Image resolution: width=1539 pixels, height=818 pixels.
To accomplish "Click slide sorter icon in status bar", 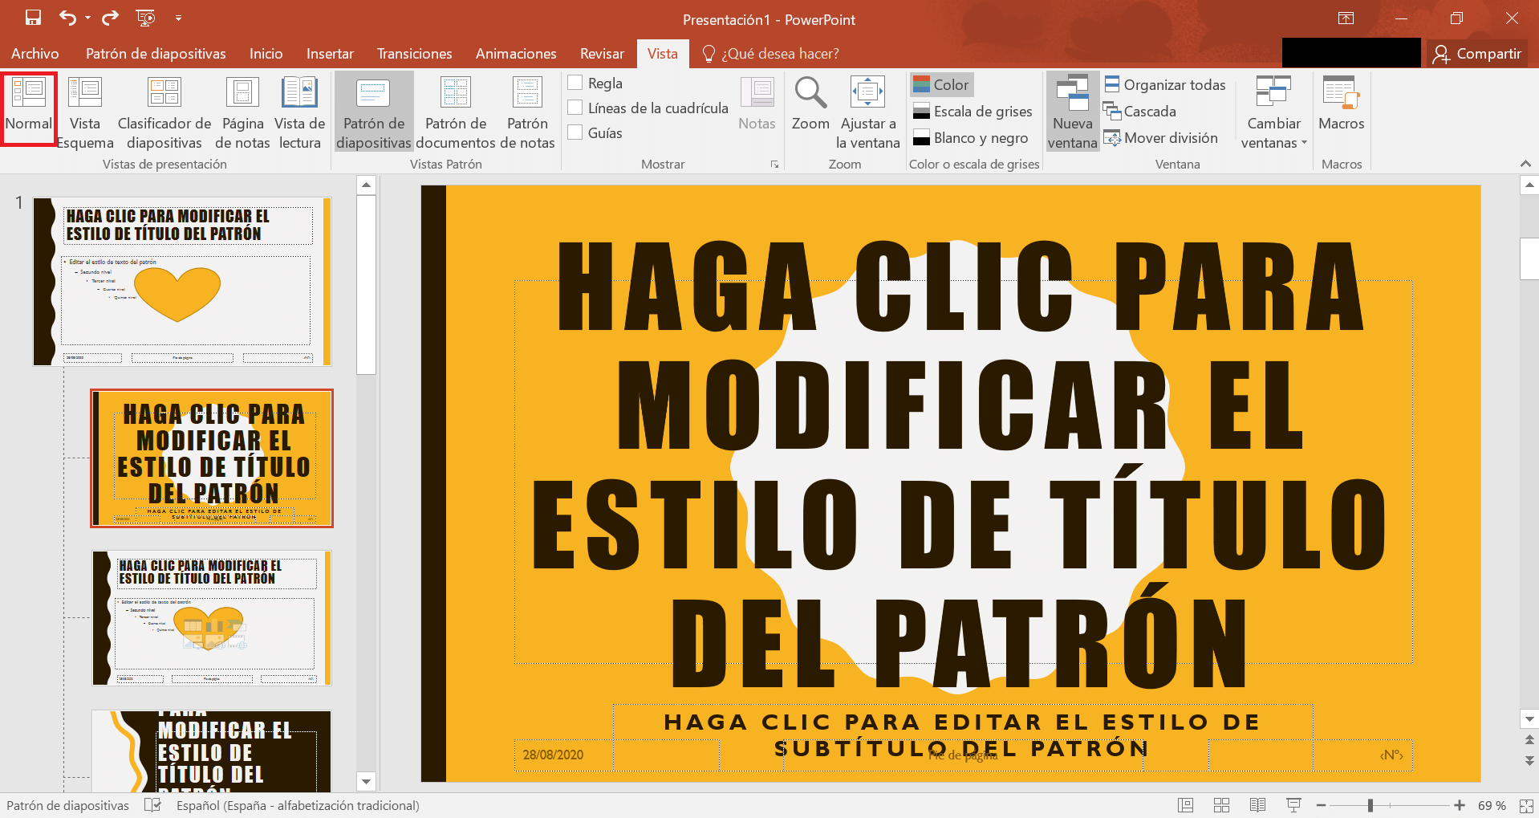I will coord(1221,805).
